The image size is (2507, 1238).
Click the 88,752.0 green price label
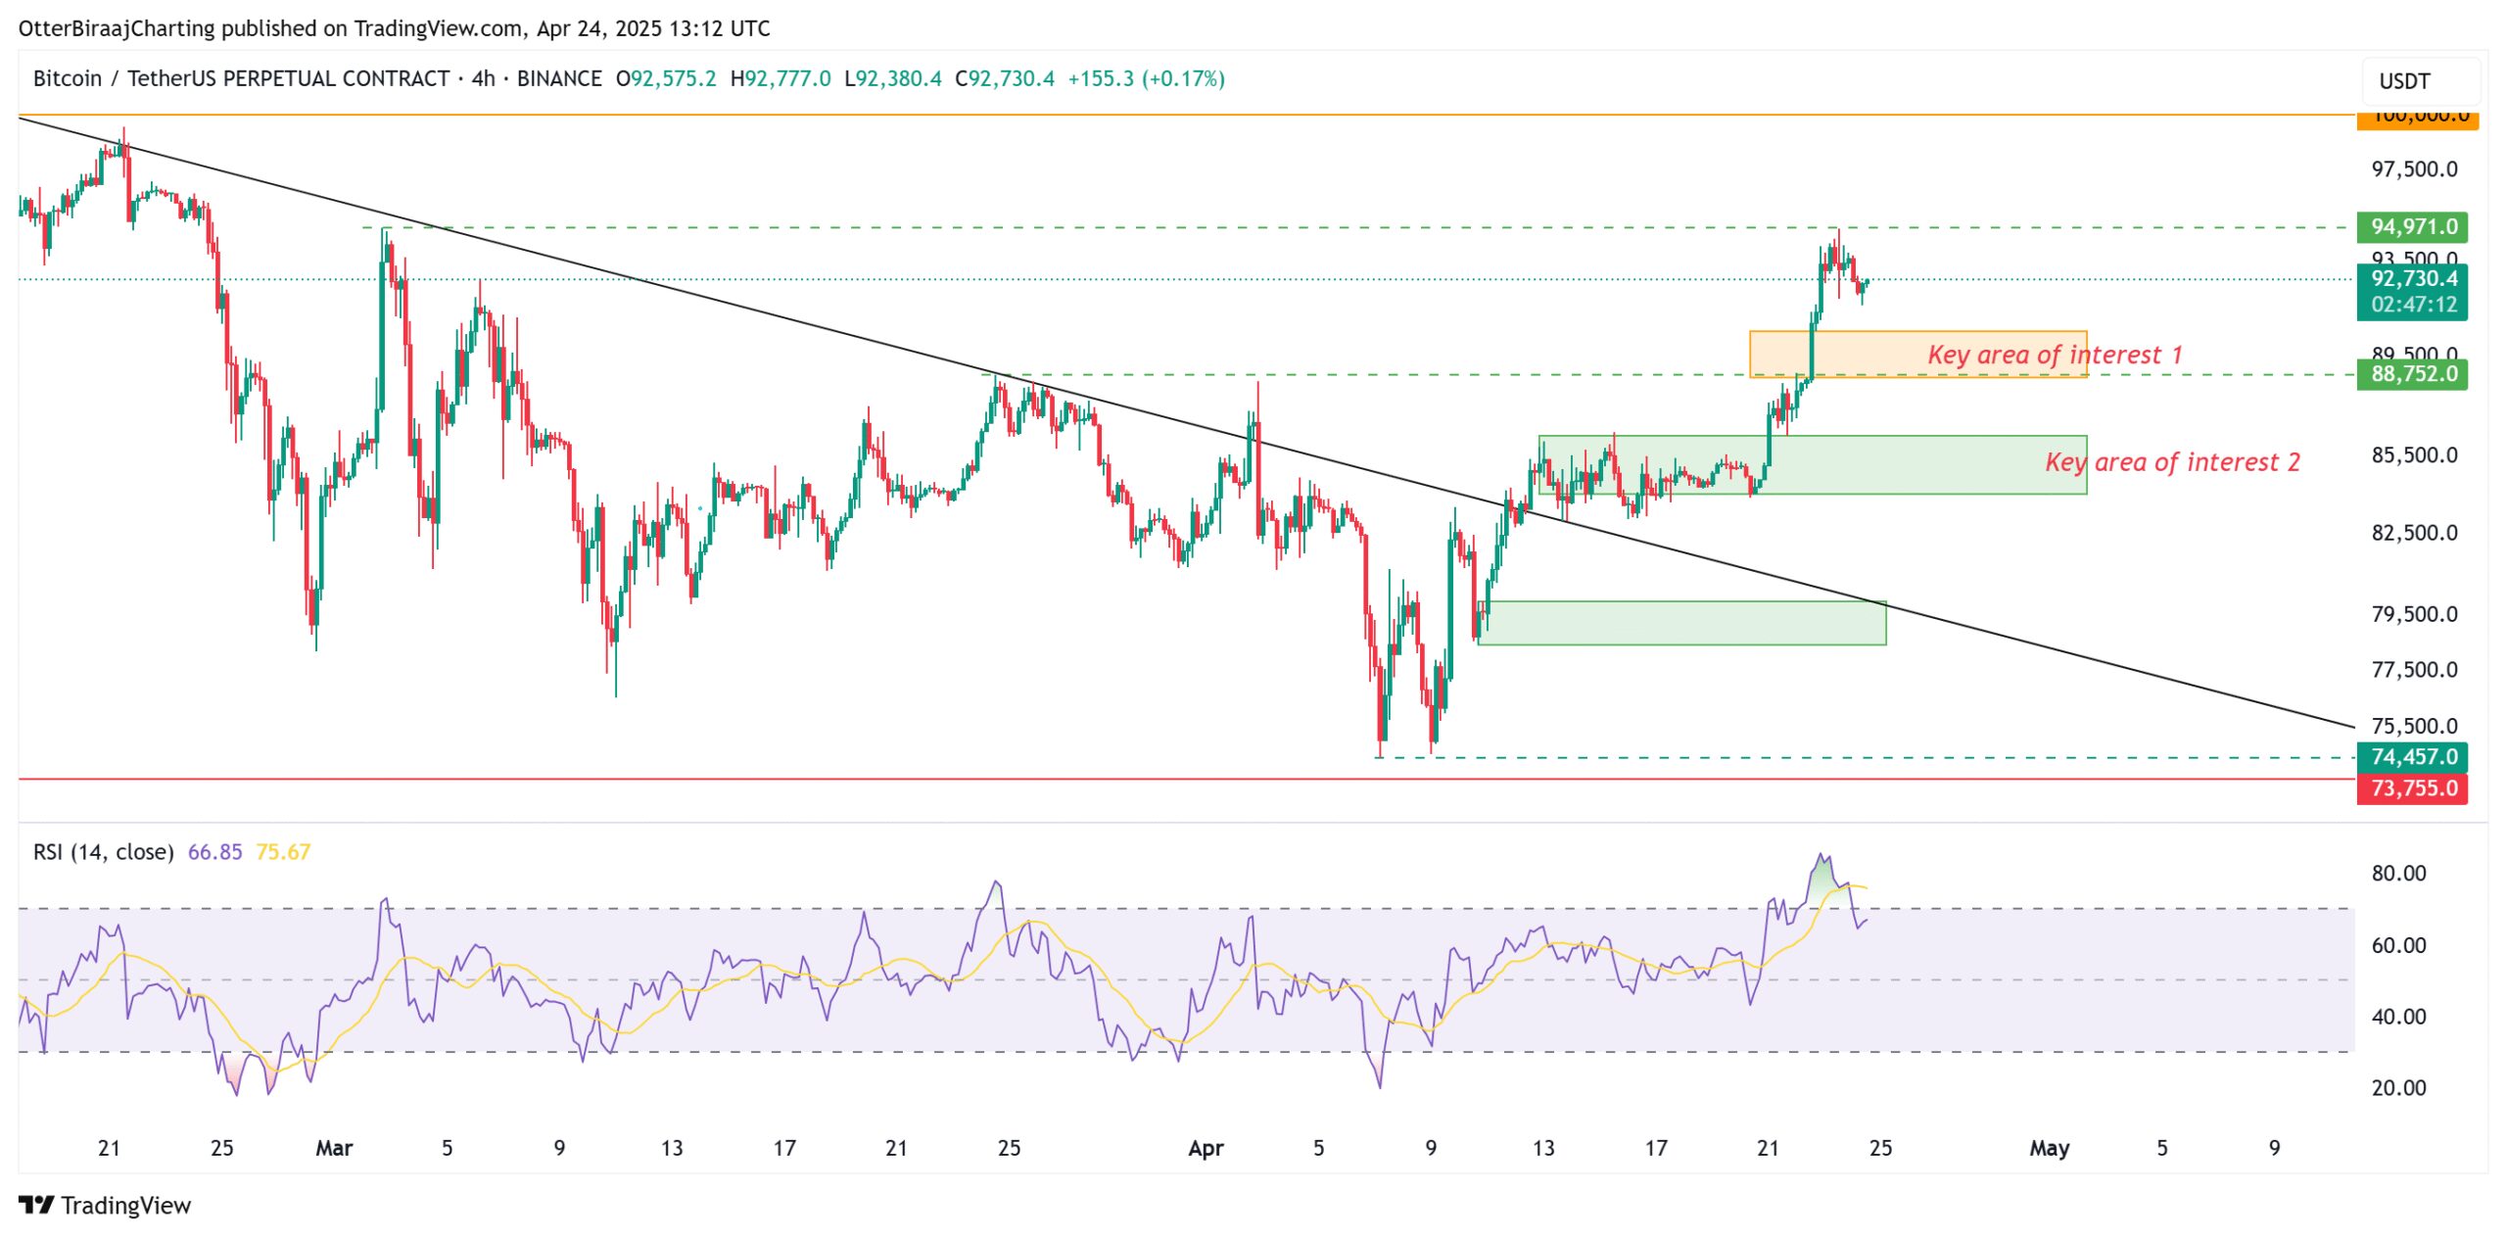(x=2411, y=374)
